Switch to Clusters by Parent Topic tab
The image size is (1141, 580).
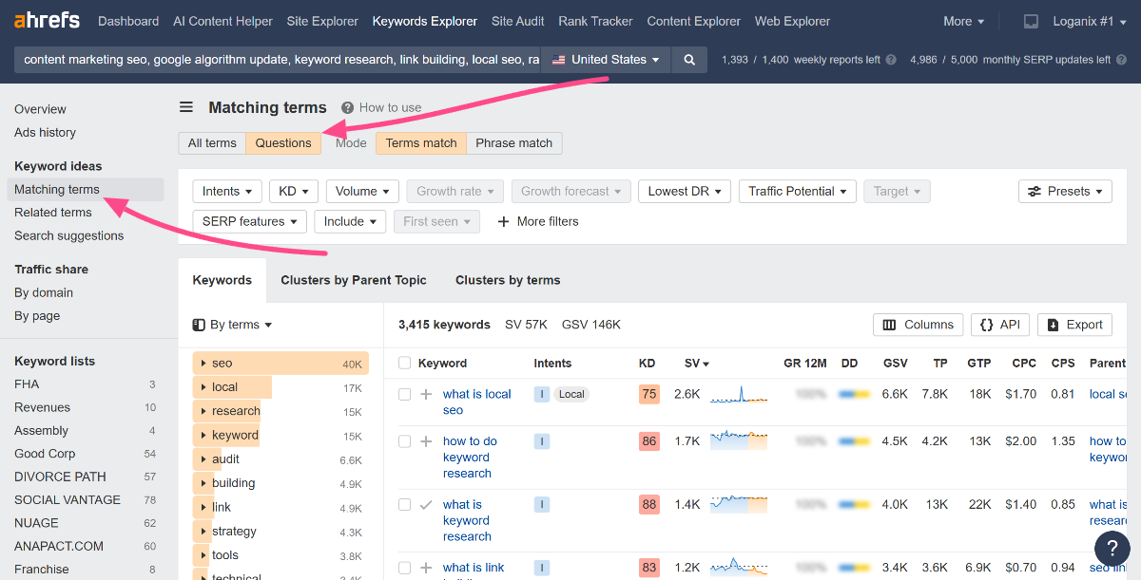coord(354,280)
